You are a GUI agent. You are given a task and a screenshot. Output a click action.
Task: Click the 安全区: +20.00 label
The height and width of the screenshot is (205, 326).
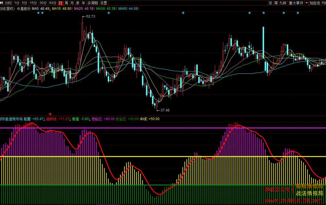[127, 119]
